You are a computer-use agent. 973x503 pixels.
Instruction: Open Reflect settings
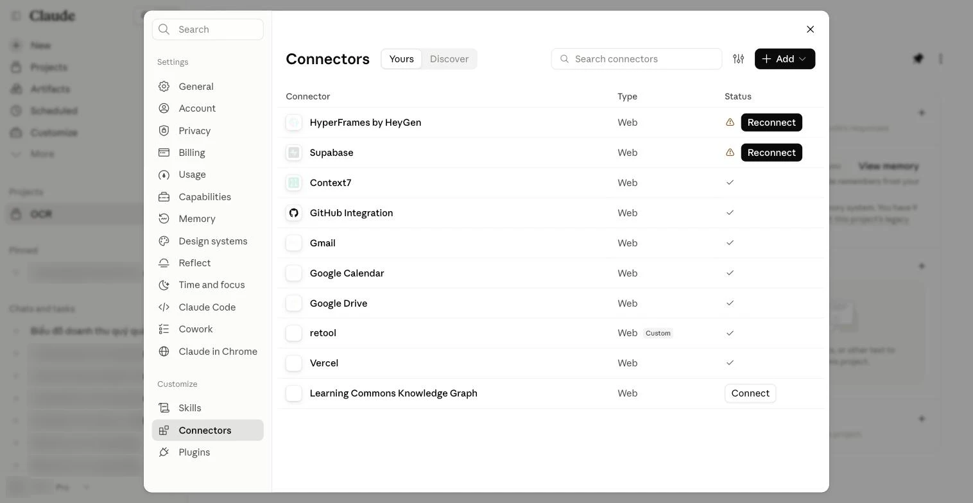208,263
